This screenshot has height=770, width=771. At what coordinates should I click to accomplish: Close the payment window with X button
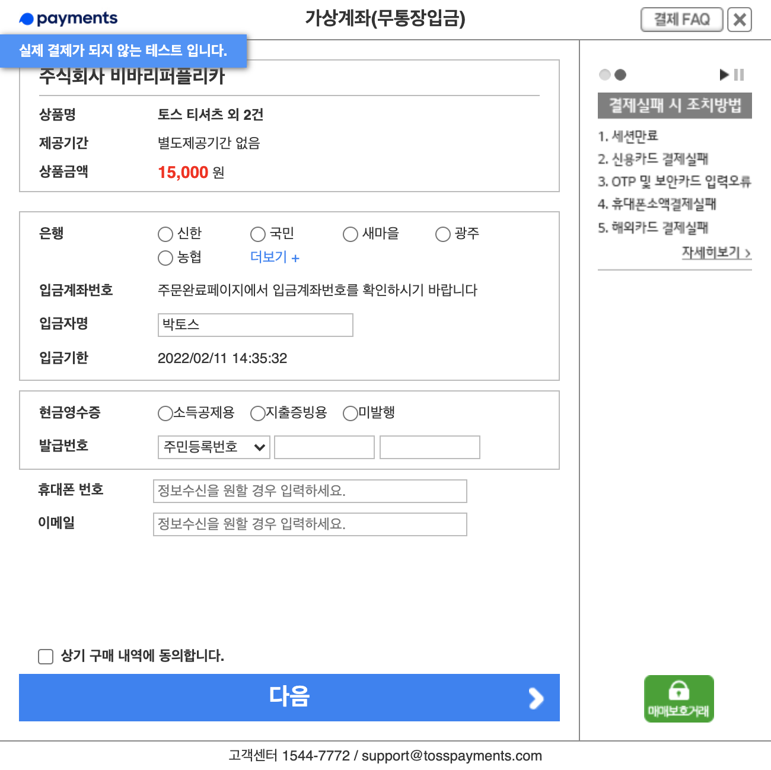(740, 20)
